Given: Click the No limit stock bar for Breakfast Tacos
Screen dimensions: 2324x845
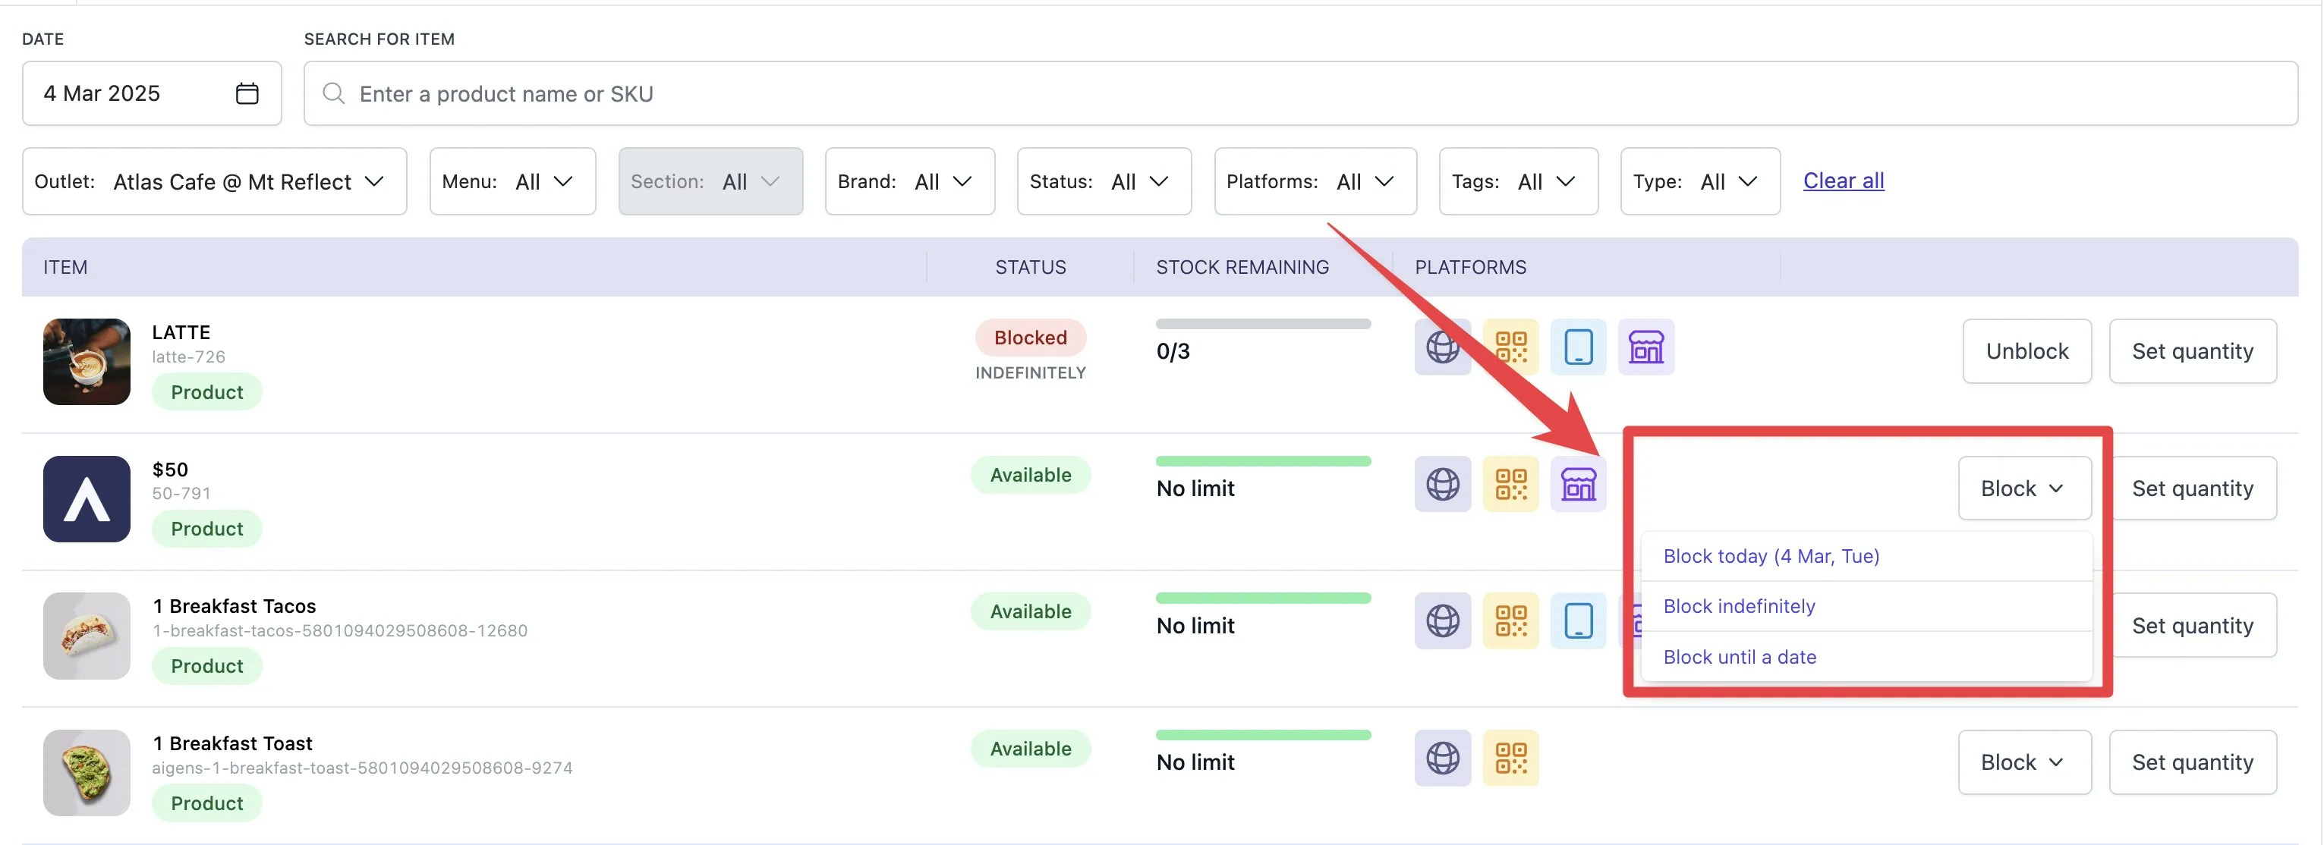Looking at the screenshot, I should point(1263,597).
